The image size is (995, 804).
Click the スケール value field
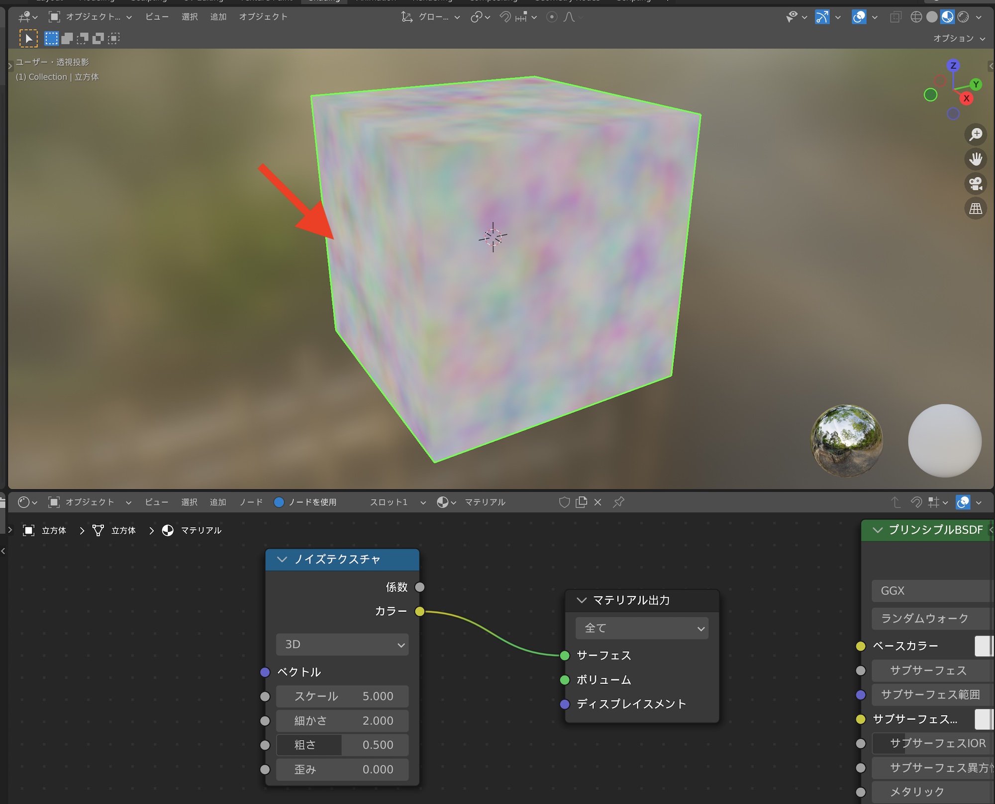(x=342, y=696)
